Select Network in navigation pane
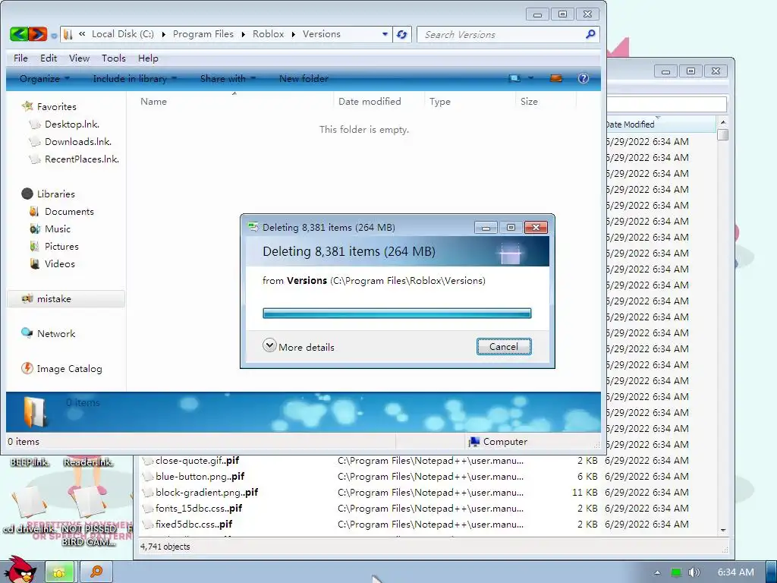Image resolution: width=777 pixels, height=583 pixels. pos(56,334)
